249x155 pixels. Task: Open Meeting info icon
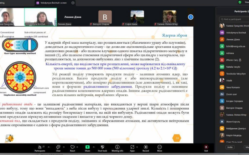tap(117, 147)
